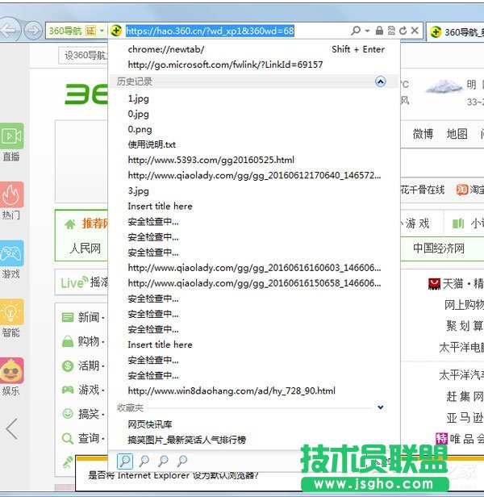Open history entry qiaolady gg_20160616150658

click(254, 283)
